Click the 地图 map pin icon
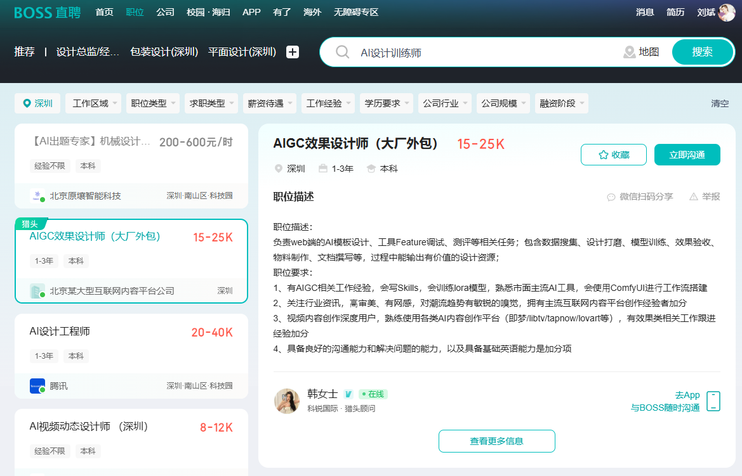742x476 pixels. coord(629,52)
